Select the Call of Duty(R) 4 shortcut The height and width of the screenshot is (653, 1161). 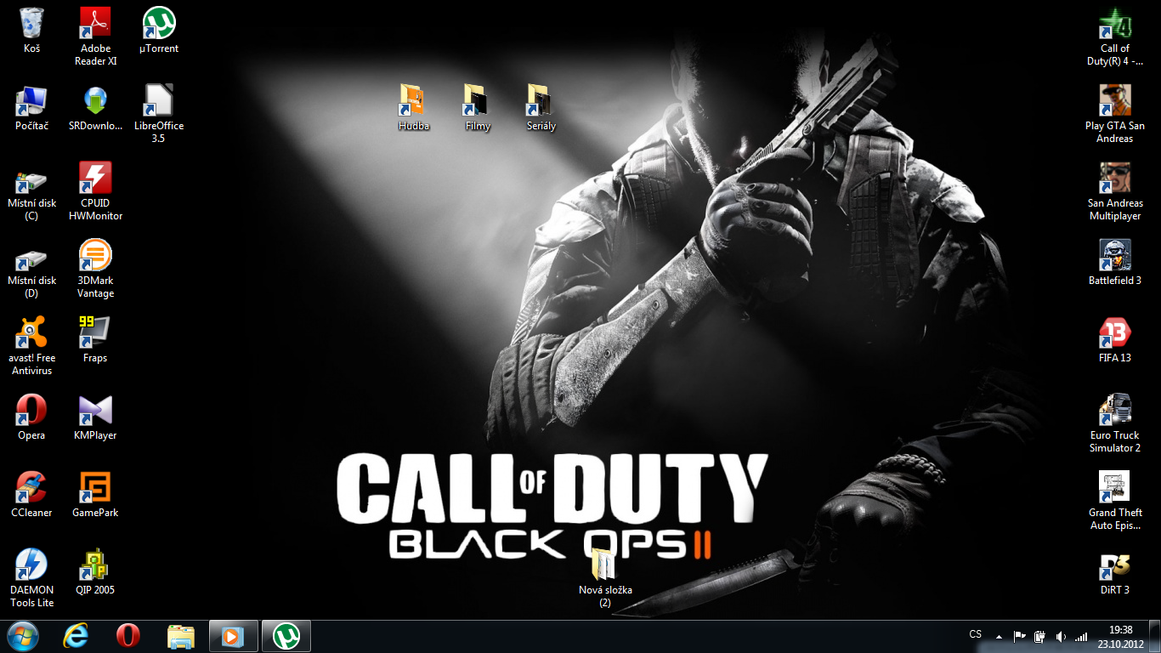click(x=1115, y=37)
